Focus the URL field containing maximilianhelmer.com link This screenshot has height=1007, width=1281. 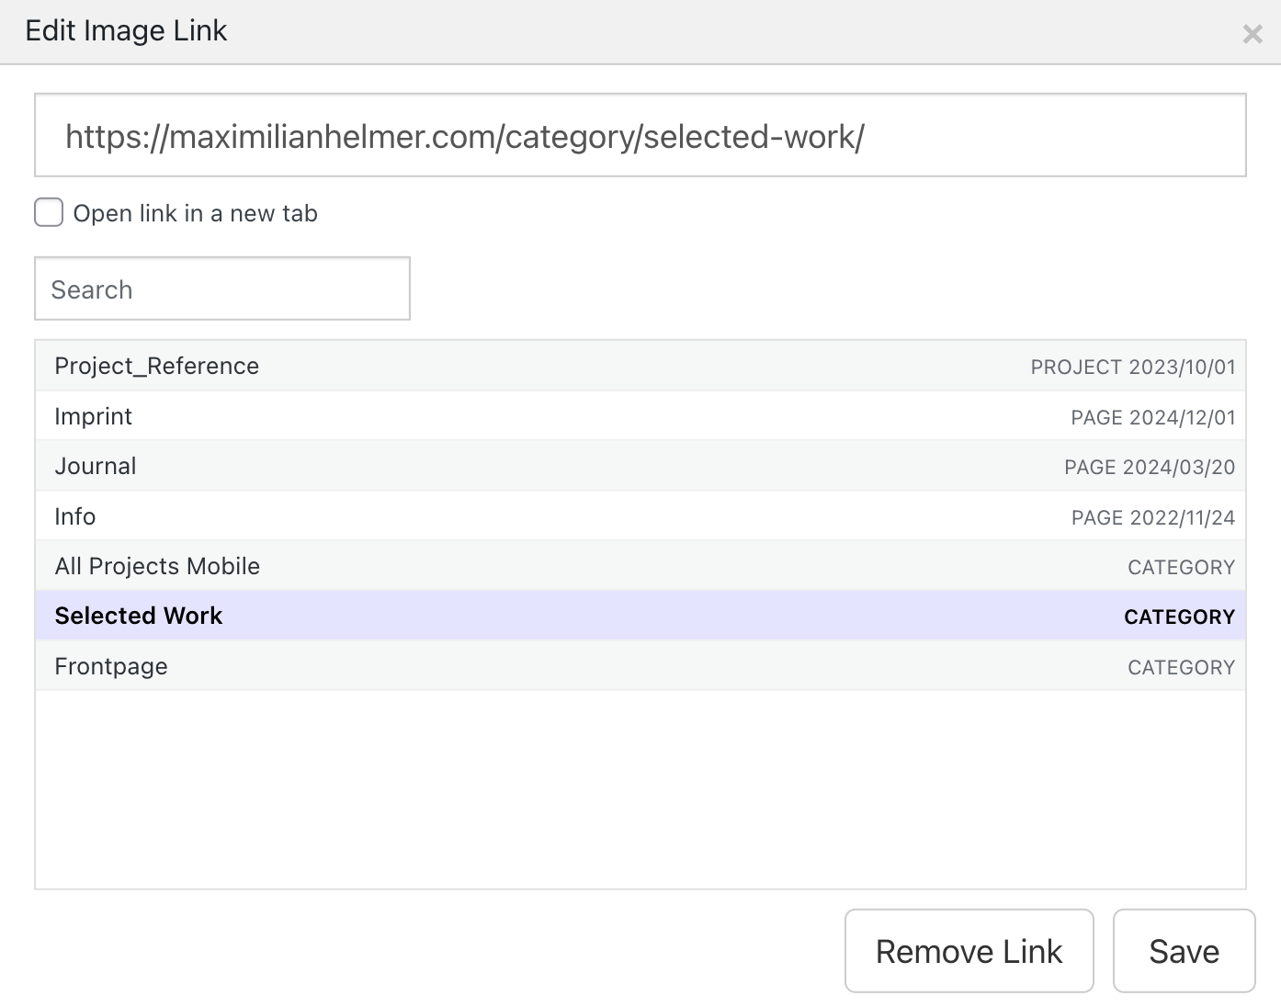coord(640,136)
